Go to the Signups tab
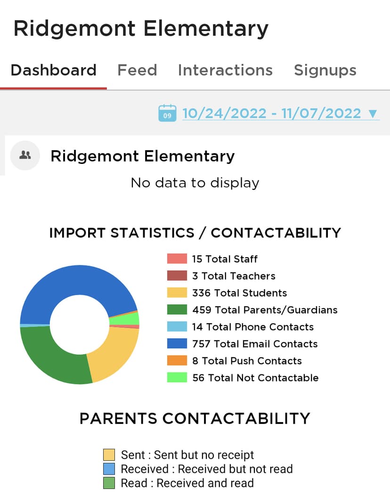Image resolution: width=390 pixels, height=503 pixels. (x=325, y=70)
